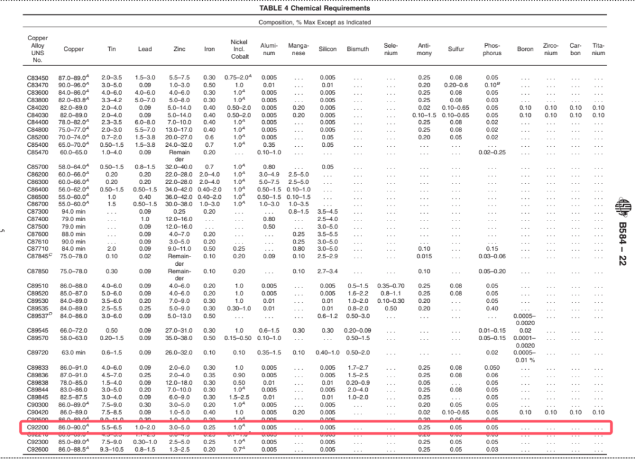
Task: Select the Antimony column header
Action: coord(424,50)
